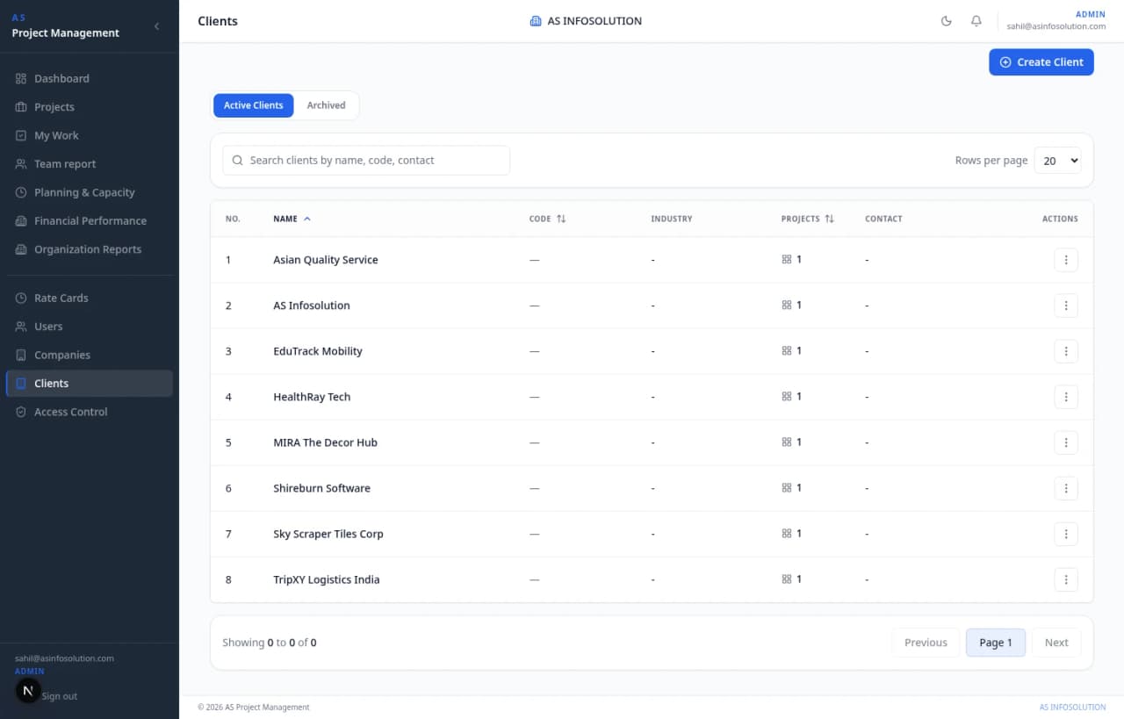Viewport: 1124px width, 719px height.
Task: Click the Access Control shield icon
Action: click(x=21, y=412)
